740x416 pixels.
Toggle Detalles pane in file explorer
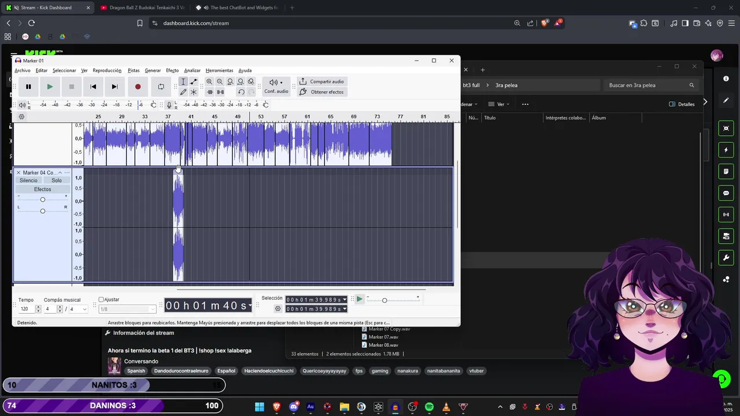click(x=682, y=104)
